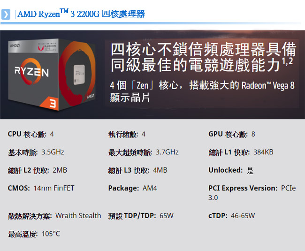The image size is (305, 251).
Task: Click the CPU 核心數: 4 spec
Action: coord(30,134)
